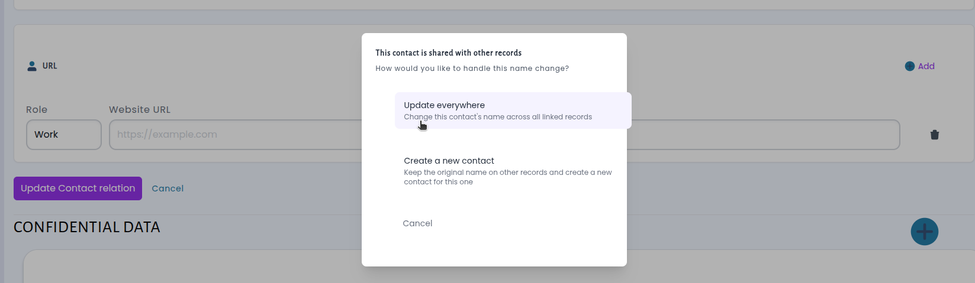
Task: Select Create a new contact option
Action: click(513, 171)
